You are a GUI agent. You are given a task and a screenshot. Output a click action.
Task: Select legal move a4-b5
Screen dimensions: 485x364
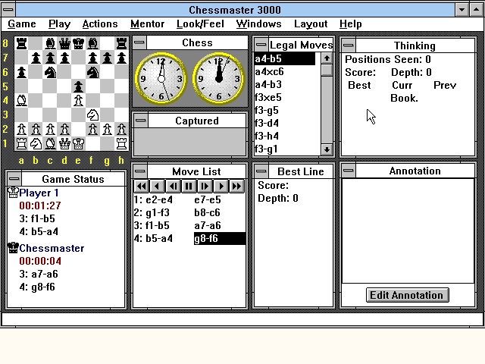click(x=285, y=58)
